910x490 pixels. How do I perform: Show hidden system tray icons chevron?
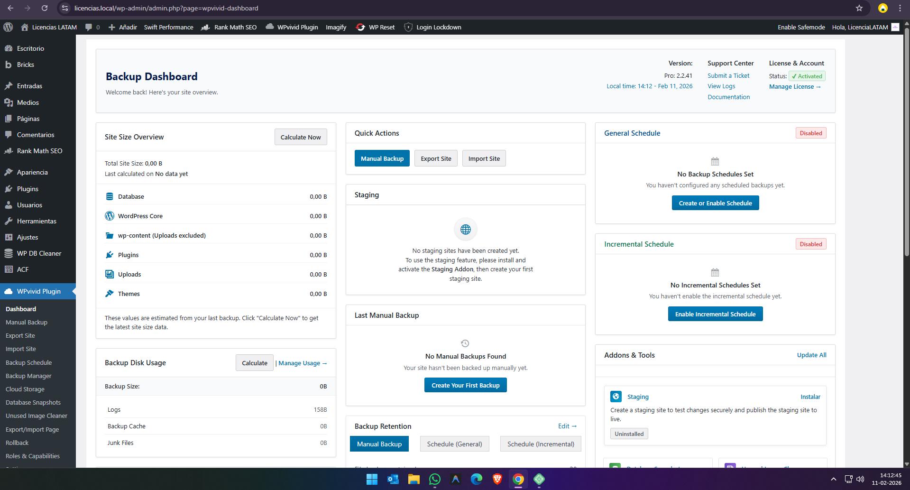pos(834,479)
